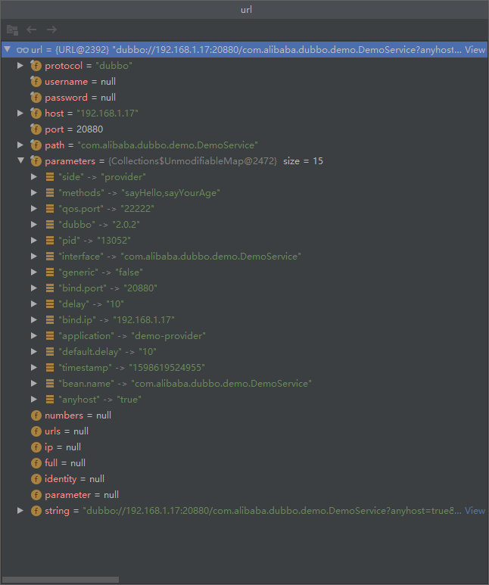This screenshot has width=489, height=585.
Task: Click the glasses watch icon beside url
Action: [x=23, y=50]
